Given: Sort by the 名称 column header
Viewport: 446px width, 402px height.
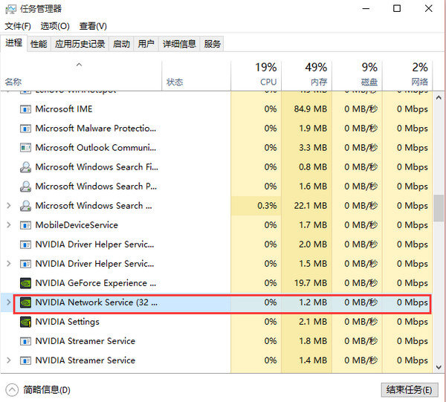Looking at the screenshot, I should pos(81,76).
